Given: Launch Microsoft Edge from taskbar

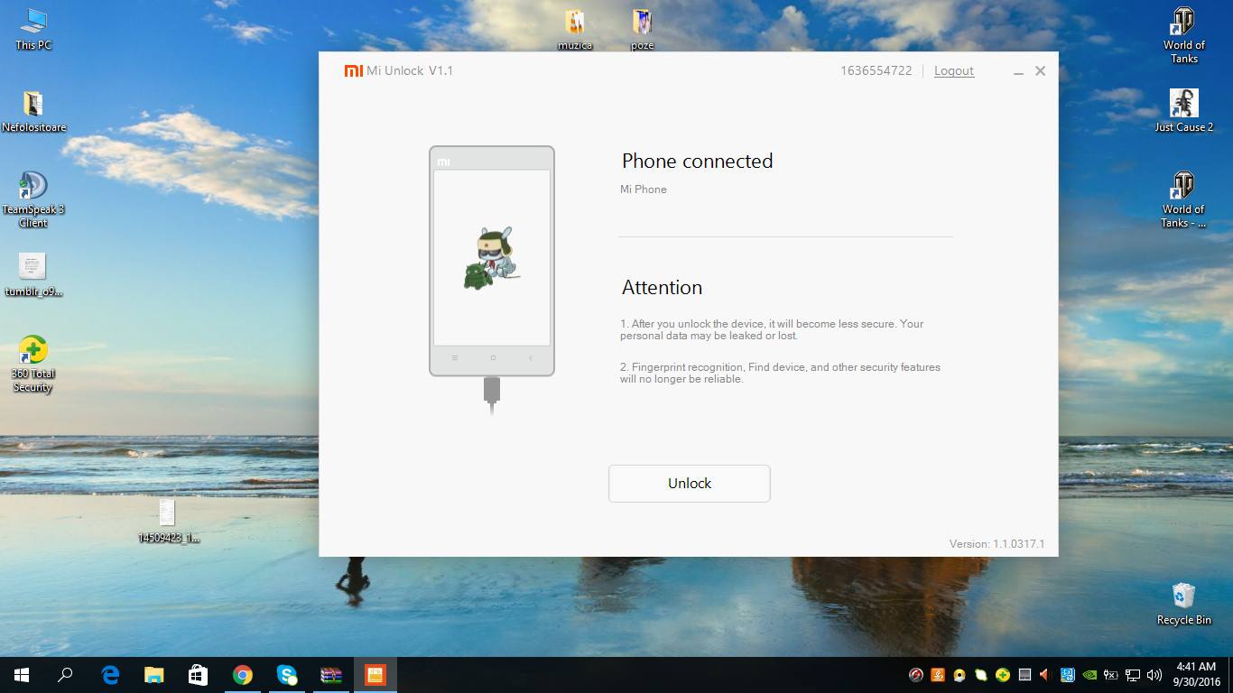Looking at the screenshot, I should [x=110, y=675].
